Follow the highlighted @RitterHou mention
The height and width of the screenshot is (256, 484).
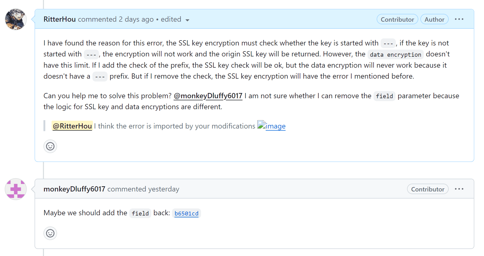72,126
